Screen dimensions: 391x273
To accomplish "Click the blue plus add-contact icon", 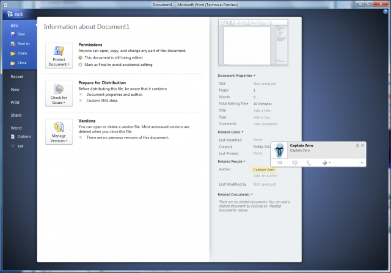I will tap(324, 163).
